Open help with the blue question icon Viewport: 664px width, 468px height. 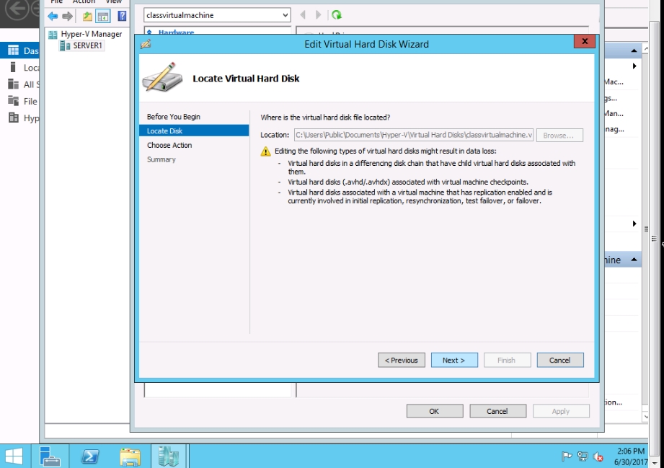click(122, 16)
